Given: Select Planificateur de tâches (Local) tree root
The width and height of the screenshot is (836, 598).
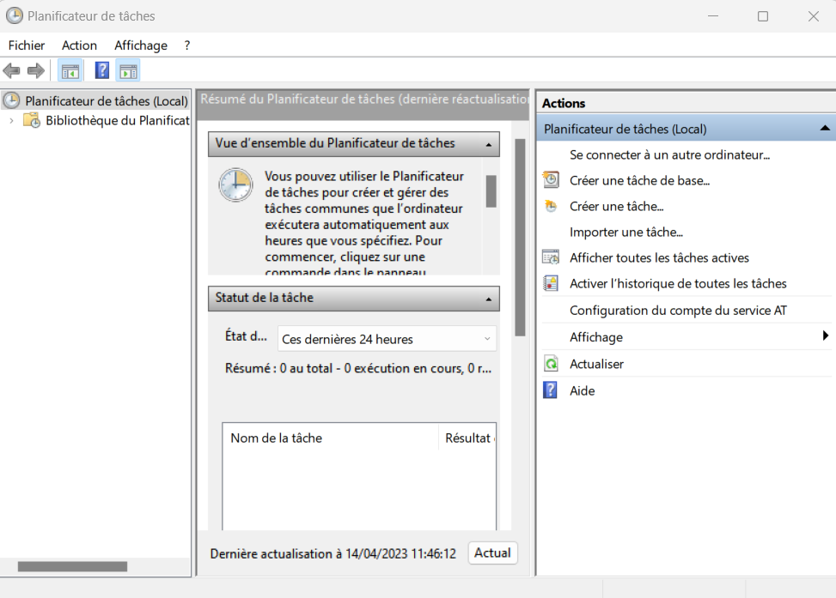Looking at the screenshot, I should pos(106,101).
